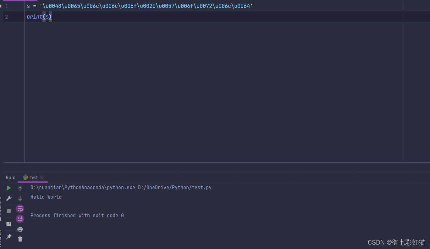The image size is (430, 249).
Task: Rerun the test script with green play icon
Action: pyautogui.click(x=9, y=188)
